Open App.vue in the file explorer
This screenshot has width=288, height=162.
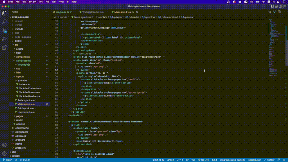[x=21, y=124]
